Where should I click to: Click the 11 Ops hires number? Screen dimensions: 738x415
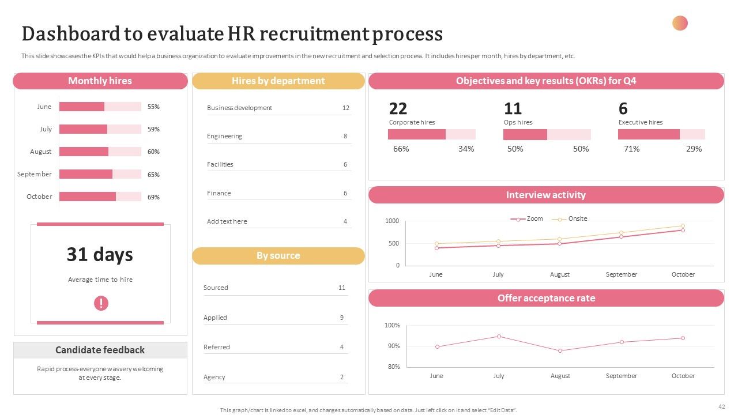513,108
